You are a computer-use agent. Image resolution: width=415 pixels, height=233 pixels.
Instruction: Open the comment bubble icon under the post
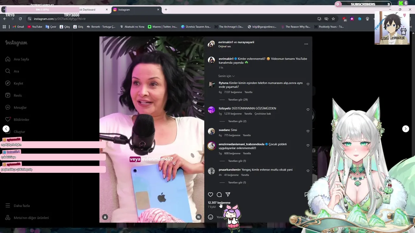219,194
